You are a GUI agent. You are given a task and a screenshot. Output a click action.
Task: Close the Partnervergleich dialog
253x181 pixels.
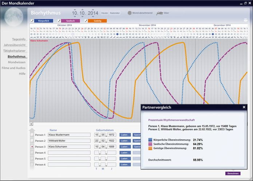tap(244, 107)
